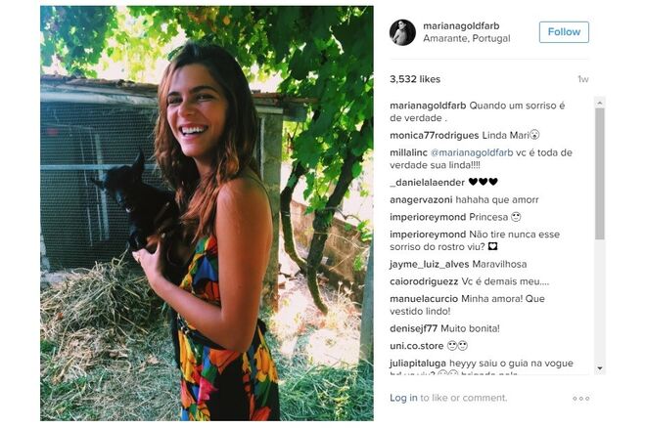Click the scrollbar down arrow in comments
646x428 pixels.
point(600,367)
